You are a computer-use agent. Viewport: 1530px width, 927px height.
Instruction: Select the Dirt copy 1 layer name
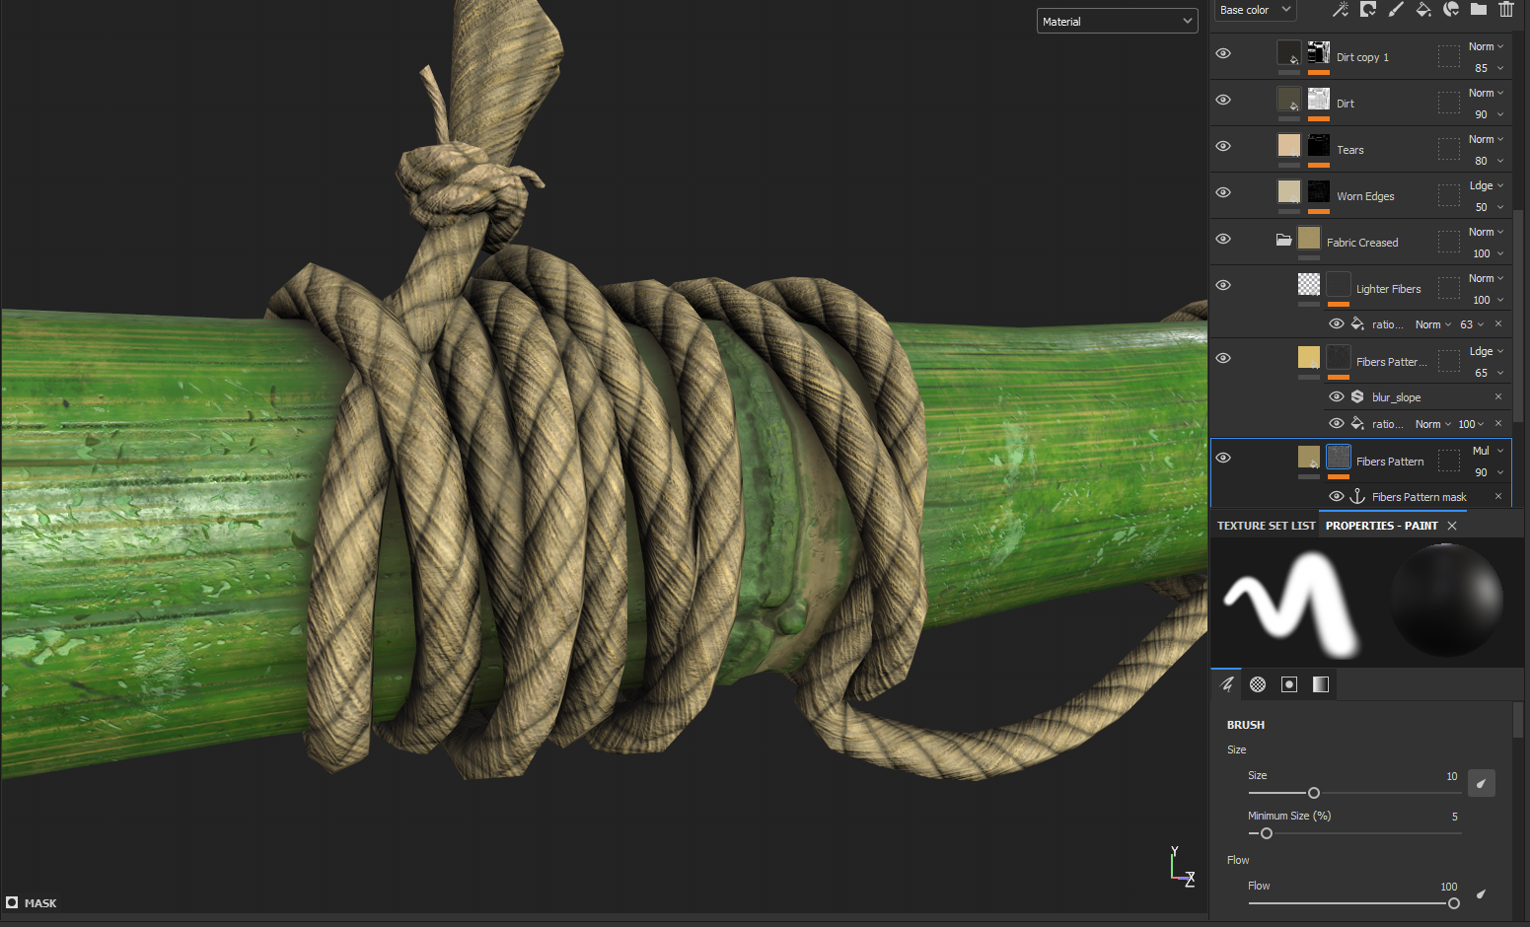(x=1362, y=57)
